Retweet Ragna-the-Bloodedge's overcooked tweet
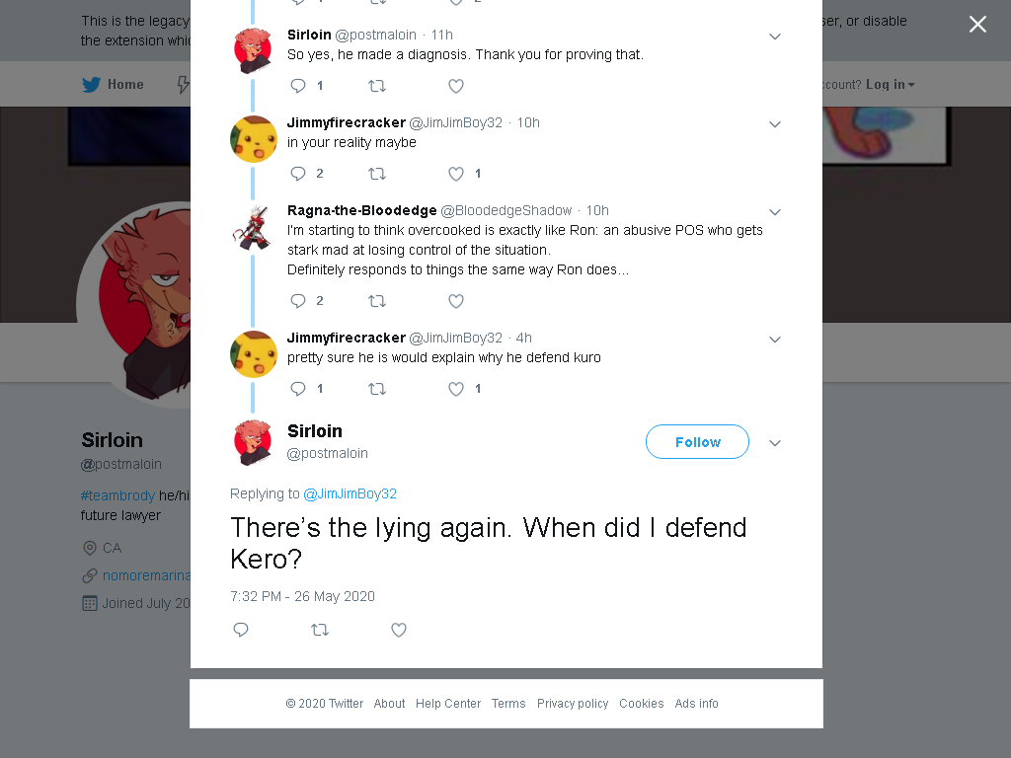The image size is (1011, 758). [377, 301]
